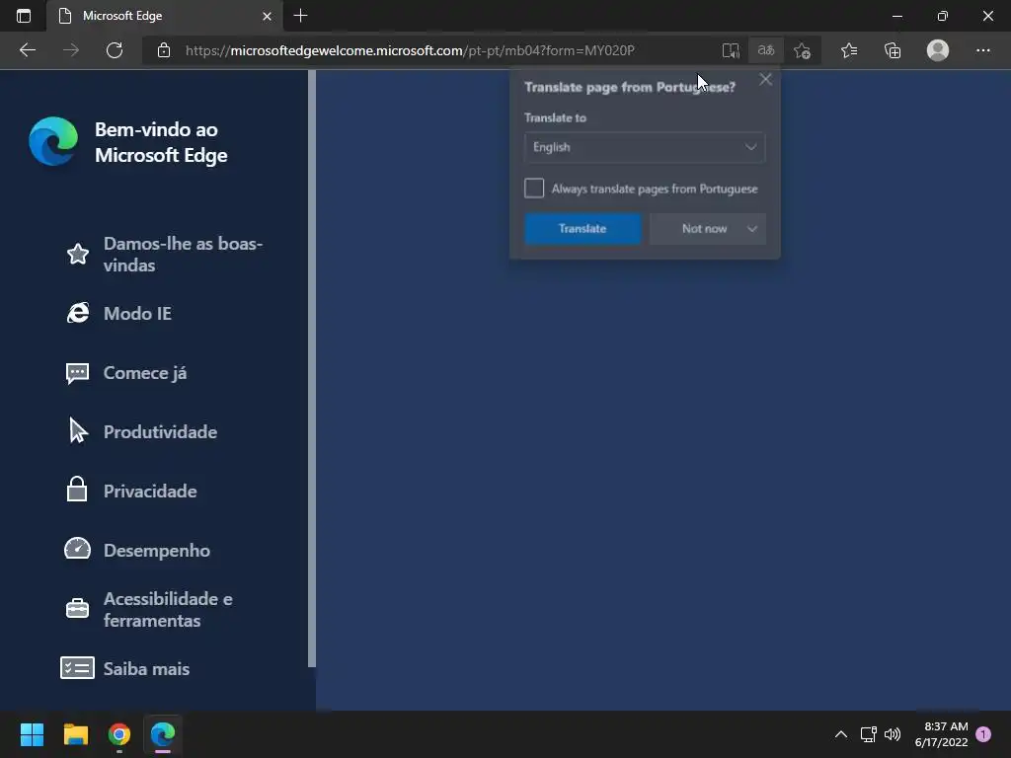Click the Internet Explorer icon

(77, 313)
